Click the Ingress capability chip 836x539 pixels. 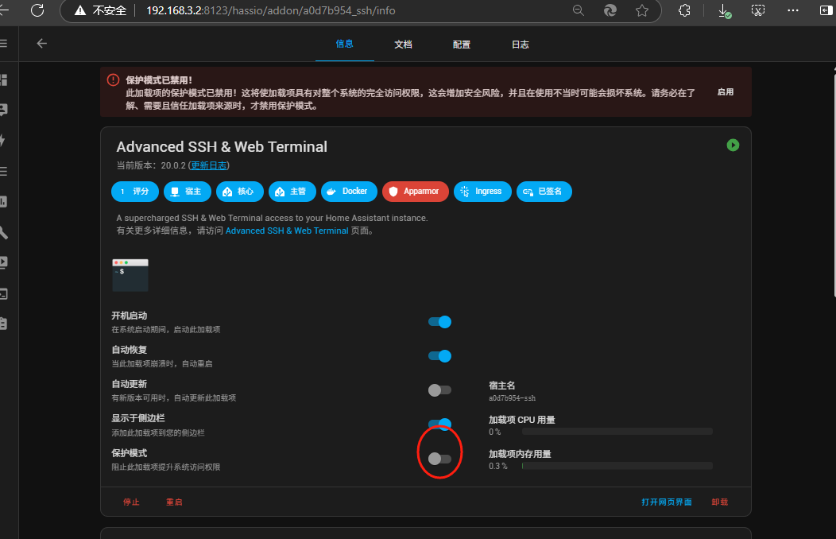pyautogui.click(x=482, y=192)
